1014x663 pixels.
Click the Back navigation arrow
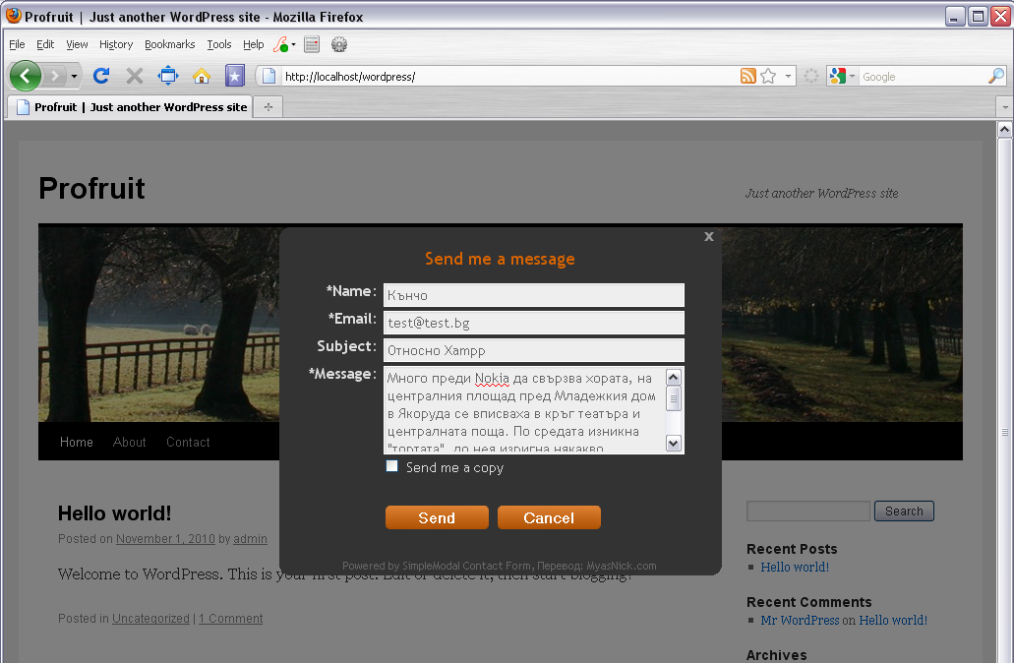(26, 76)
